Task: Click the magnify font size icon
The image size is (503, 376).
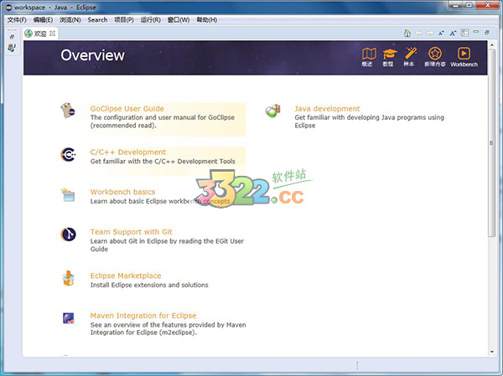Action: 454,33
